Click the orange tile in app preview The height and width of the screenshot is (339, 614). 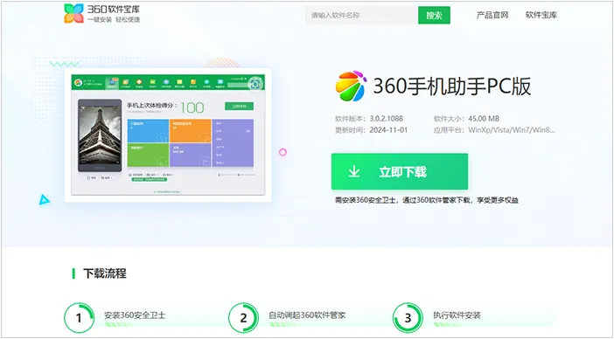[x=191, y=130]
